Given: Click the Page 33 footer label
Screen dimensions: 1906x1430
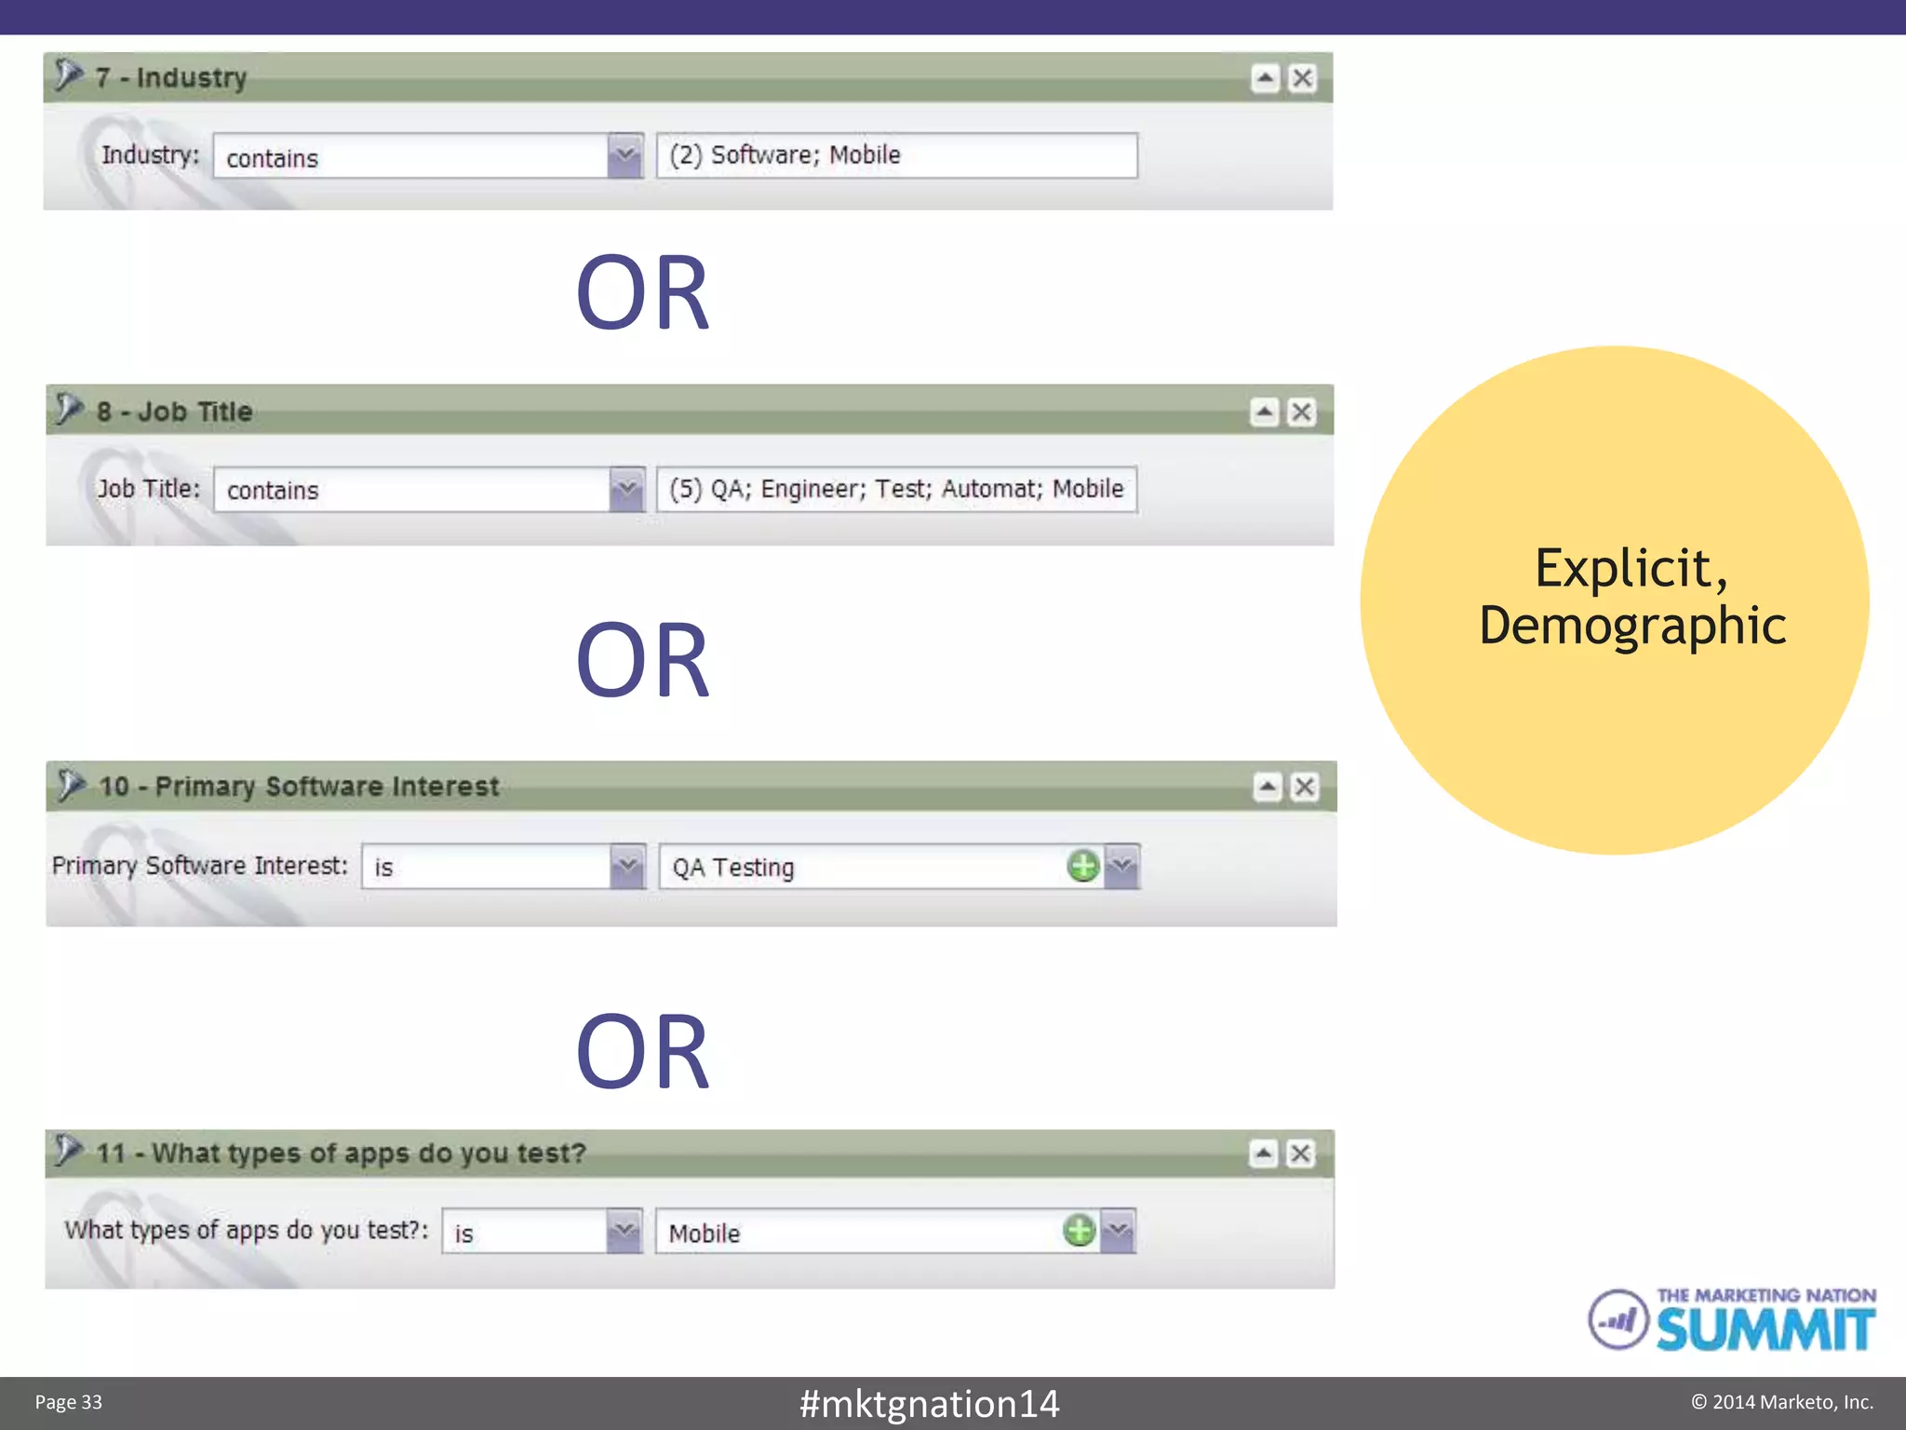Looking at the screenshot, I should [x=69, y=1402].
